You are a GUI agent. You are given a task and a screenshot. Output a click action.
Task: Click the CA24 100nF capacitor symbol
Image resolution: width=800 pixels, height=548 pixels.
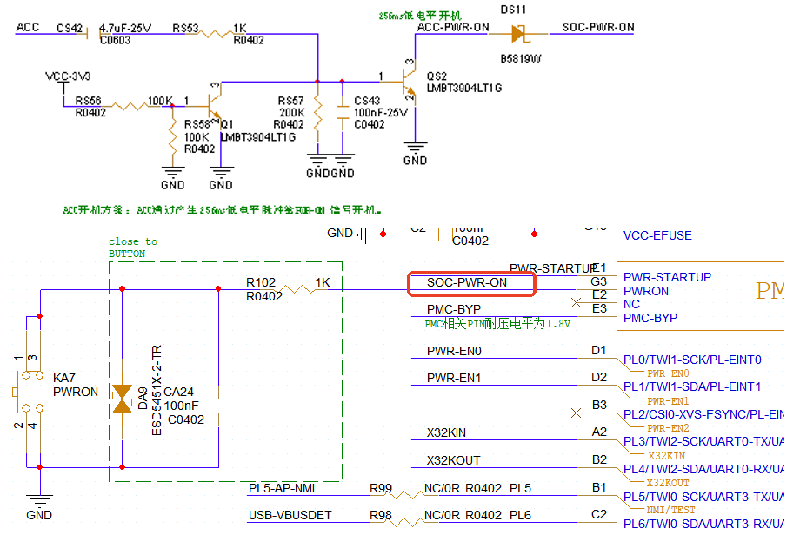(219, 406)
